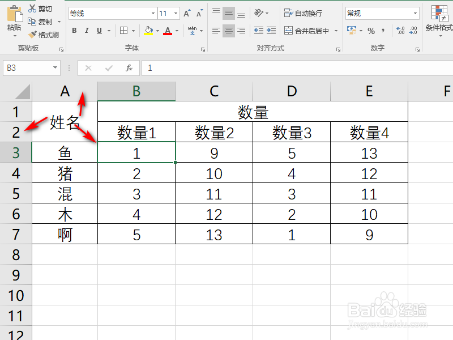This screenshot has width=453, height=340.
Task: Apply red font color A
Action: pos(168,31)
